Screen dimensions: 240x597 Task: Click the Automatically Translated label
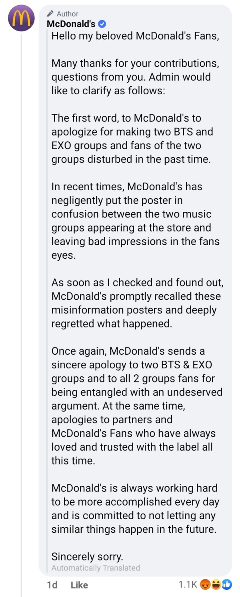click(x=96, y=568)
